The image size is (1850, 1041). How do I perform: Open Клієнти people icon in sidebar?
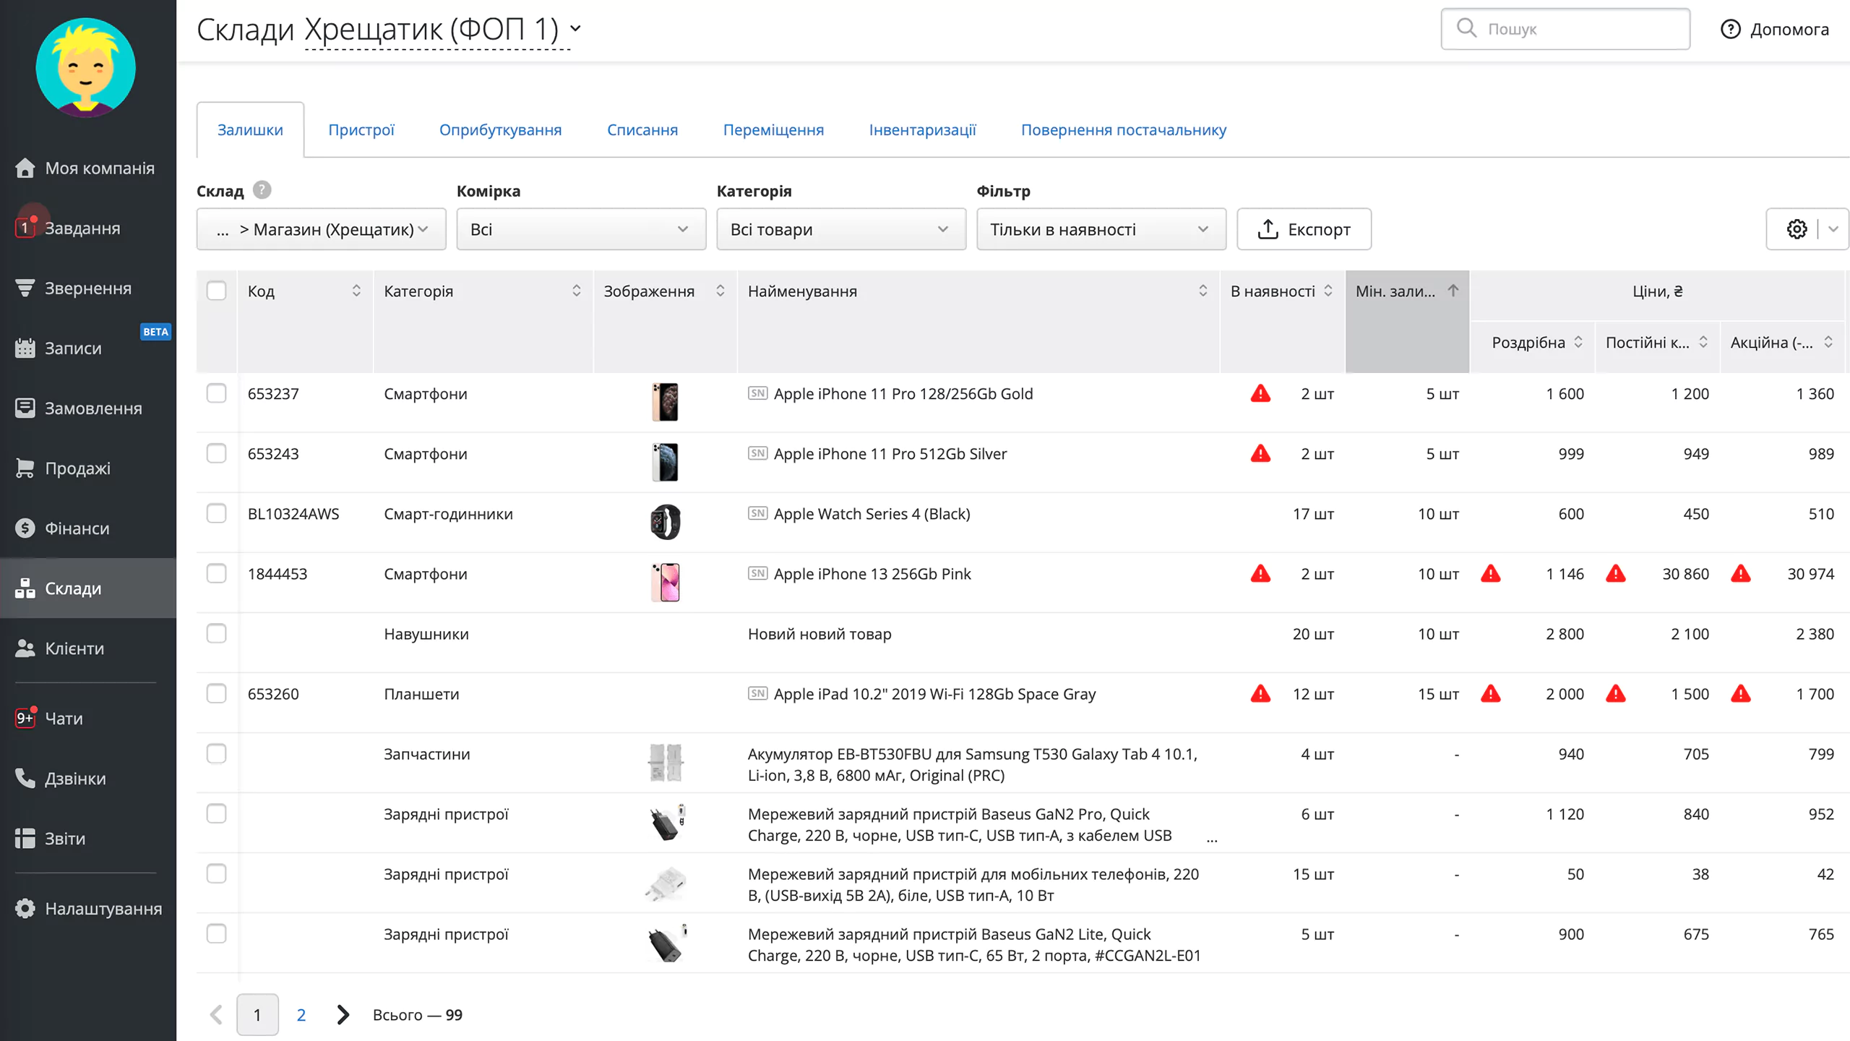pyautogui.click(x=25, y=648)
